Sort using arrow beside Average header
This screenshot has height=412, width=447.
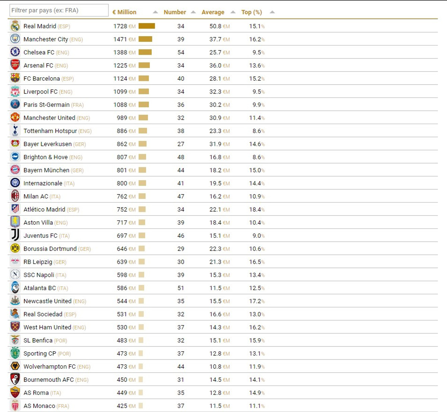coord(233,12)
